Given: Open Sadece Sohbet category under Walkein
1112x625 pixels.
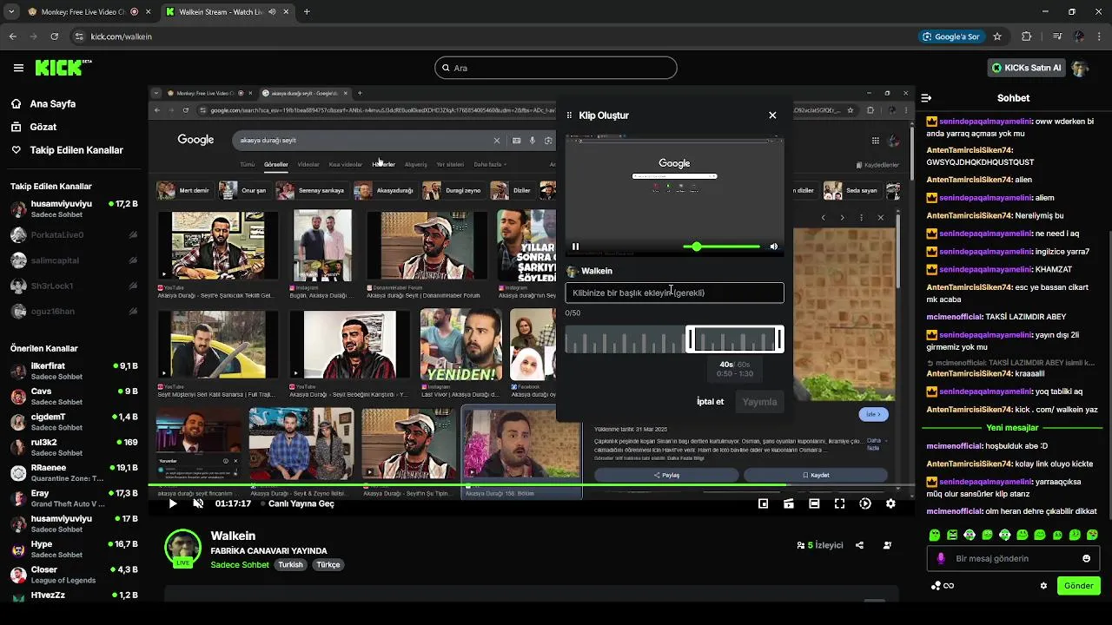Looking at the screenshot, I should pyautogui.click(x=240, y=564).
